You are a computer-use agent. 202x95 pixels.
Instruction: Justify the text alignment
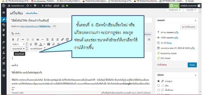point(36,44)
